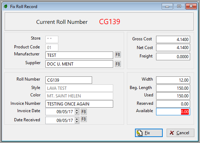Click the Freight field
This screenshot has width=200, height=143.
[173, 57]
